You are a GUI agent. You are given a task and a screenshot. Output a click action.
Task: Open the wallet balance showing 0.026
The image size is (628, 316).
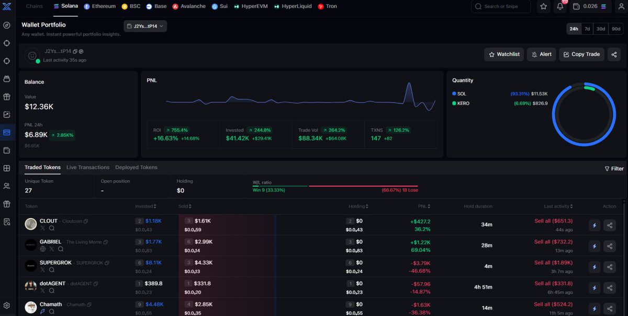589,7
